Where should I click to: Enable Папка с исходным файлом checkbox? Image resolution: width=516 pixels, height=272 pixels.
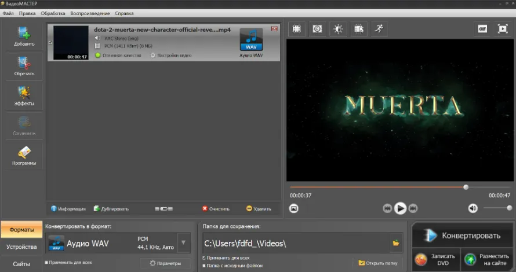[204, 266]
